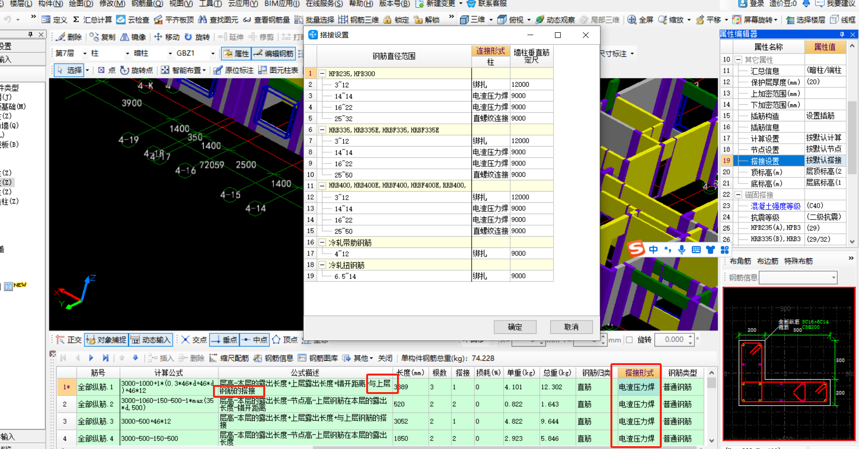
Task: Click 全屏 full screen tool
Action: 640,19
